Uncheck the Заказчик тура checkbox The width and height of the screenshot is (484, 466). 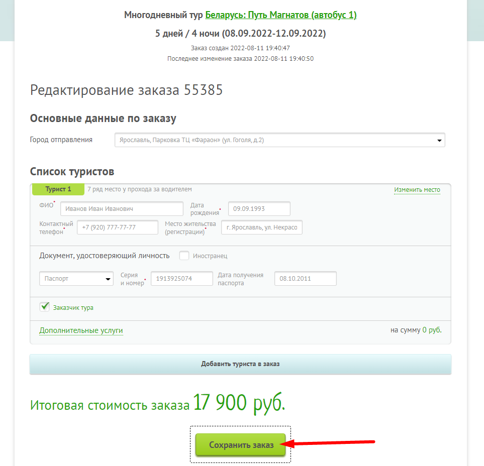click(x=44, y=307)
